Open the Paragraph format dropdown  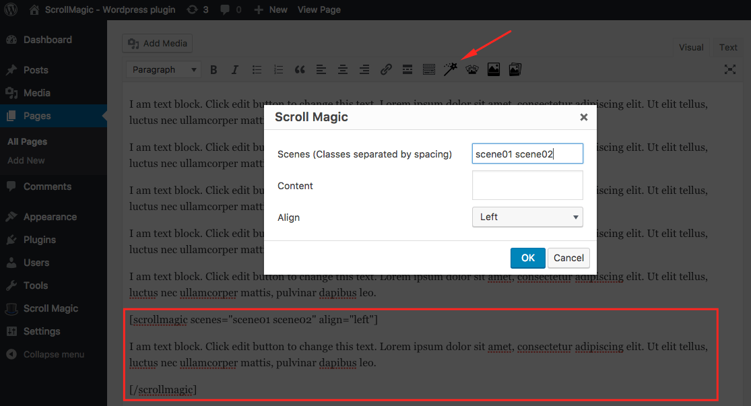click(x=163, y=69)
